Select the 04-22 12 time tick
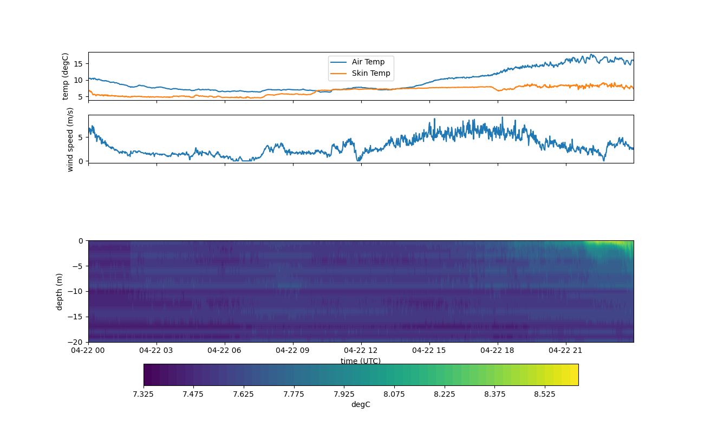The image size is (704, 433). [x=361, y=350]
